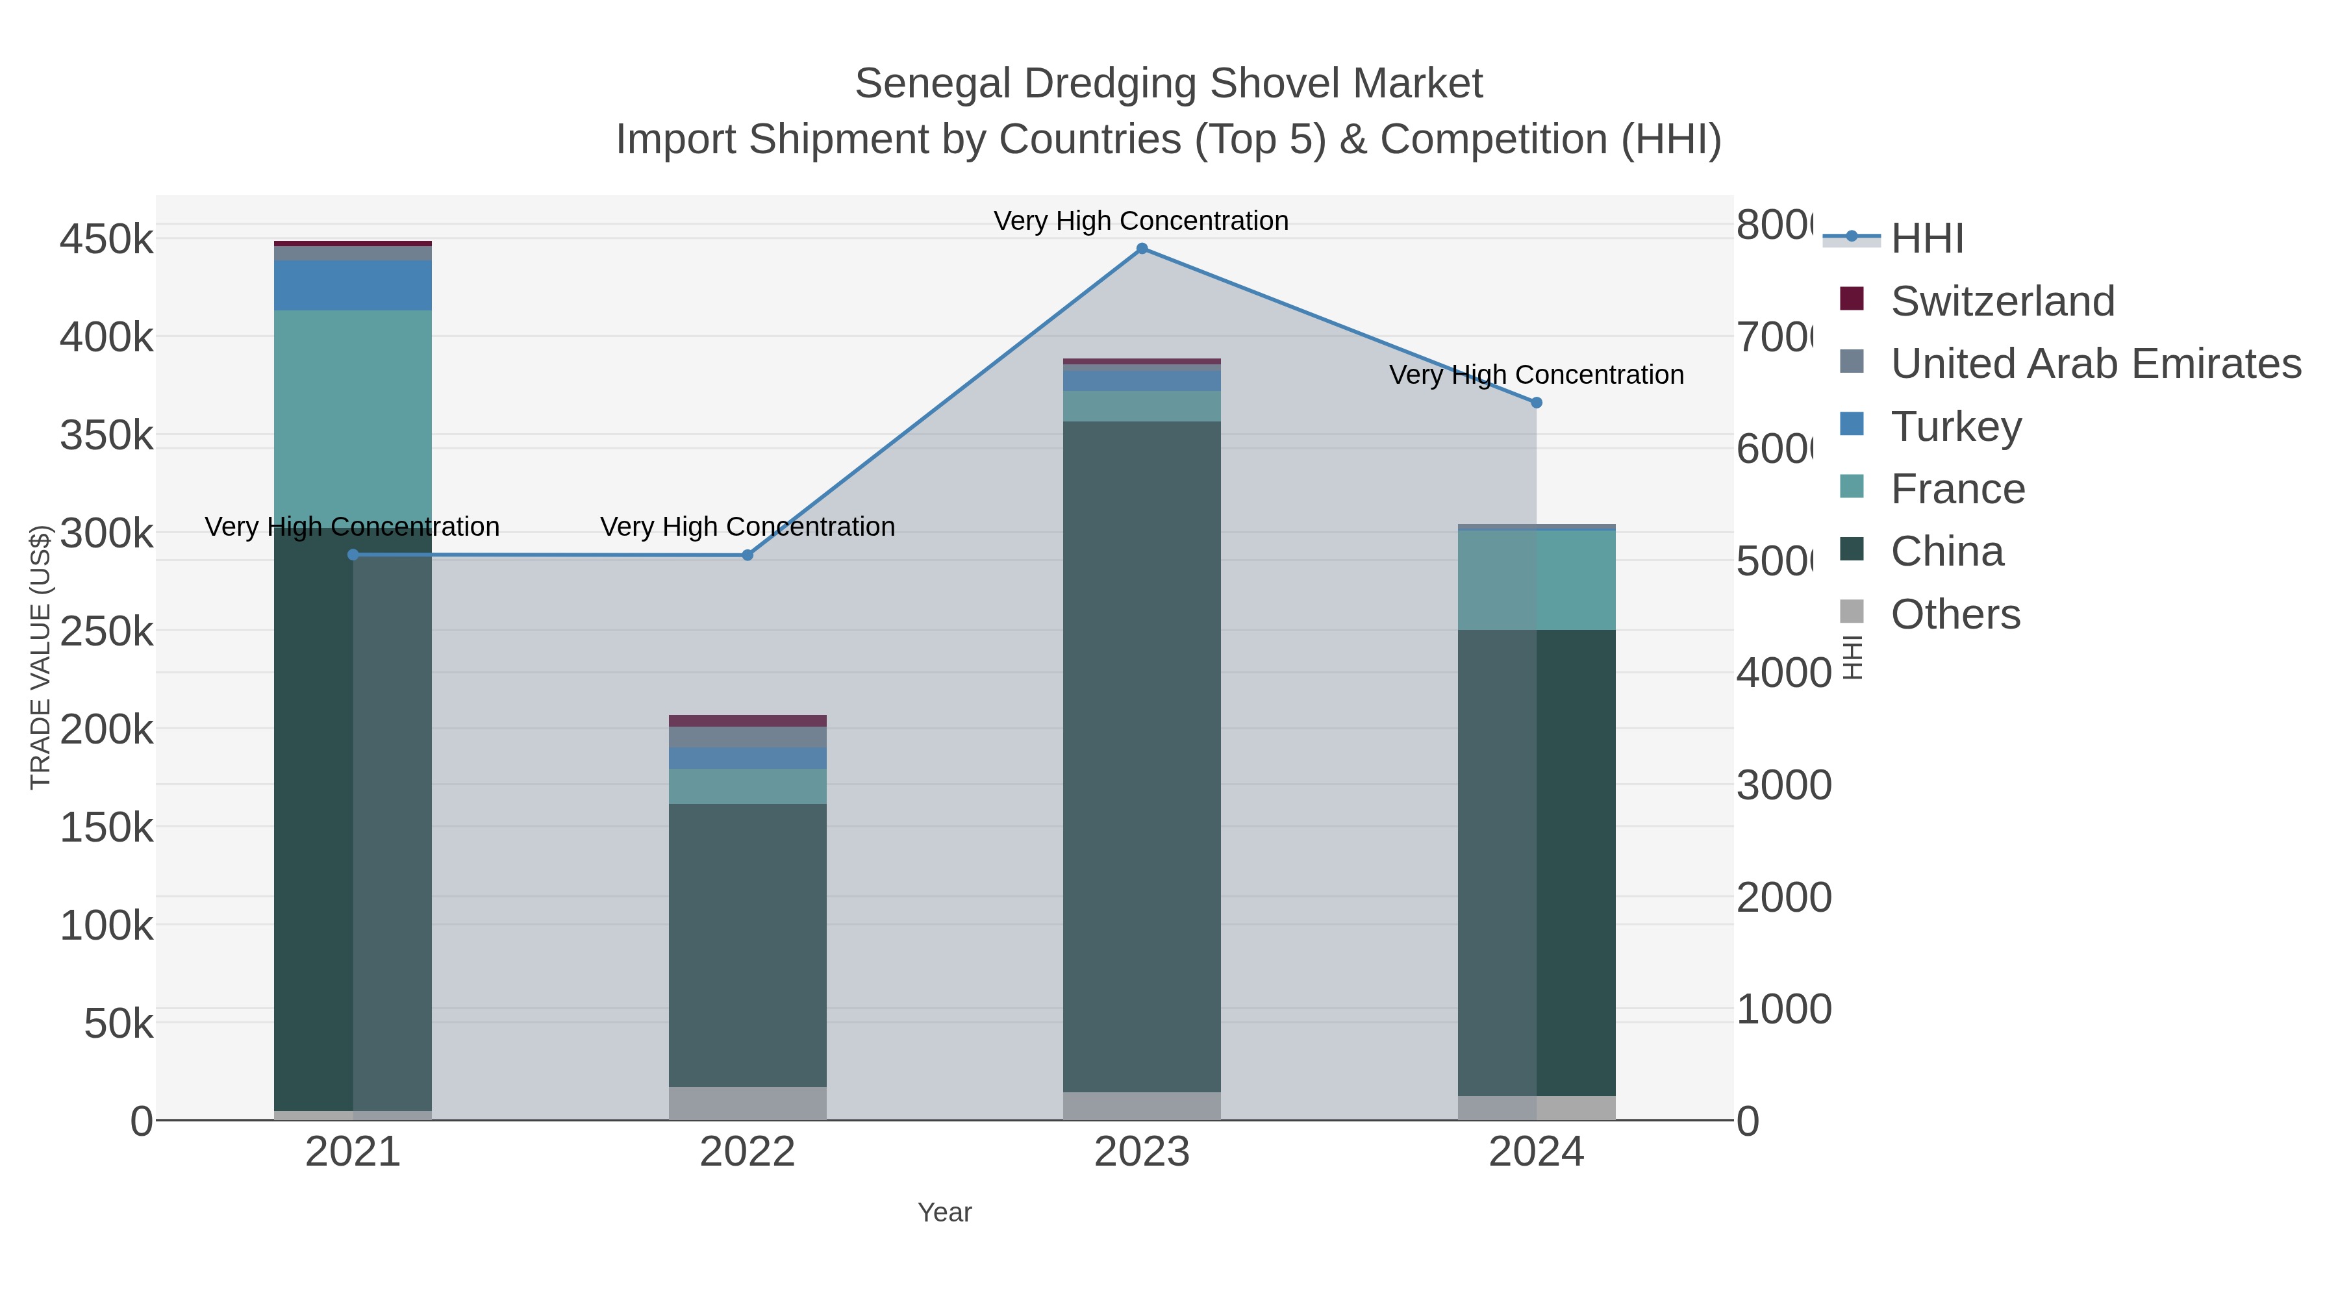
Task: Click the China segment of the 2023 bar
Action: coord(1142,757)
